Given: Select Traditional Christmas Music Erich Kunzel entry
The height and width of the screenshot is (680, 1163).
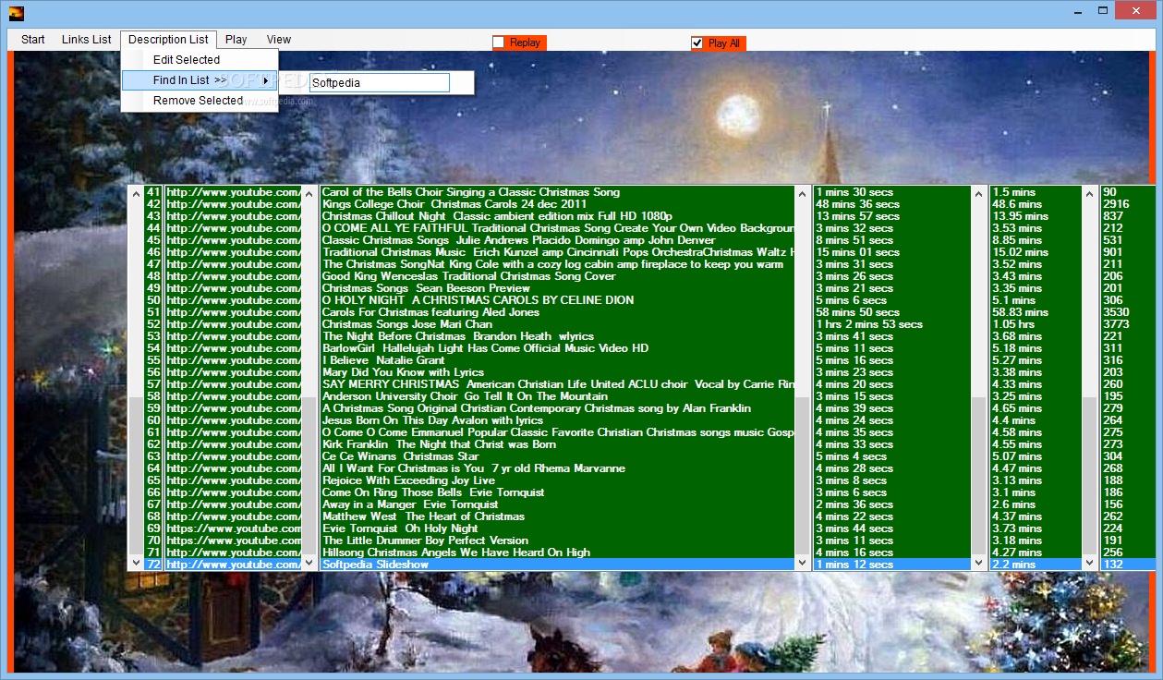Looking at the screenshot, I should pyautogui.click(x=558, y=252).
